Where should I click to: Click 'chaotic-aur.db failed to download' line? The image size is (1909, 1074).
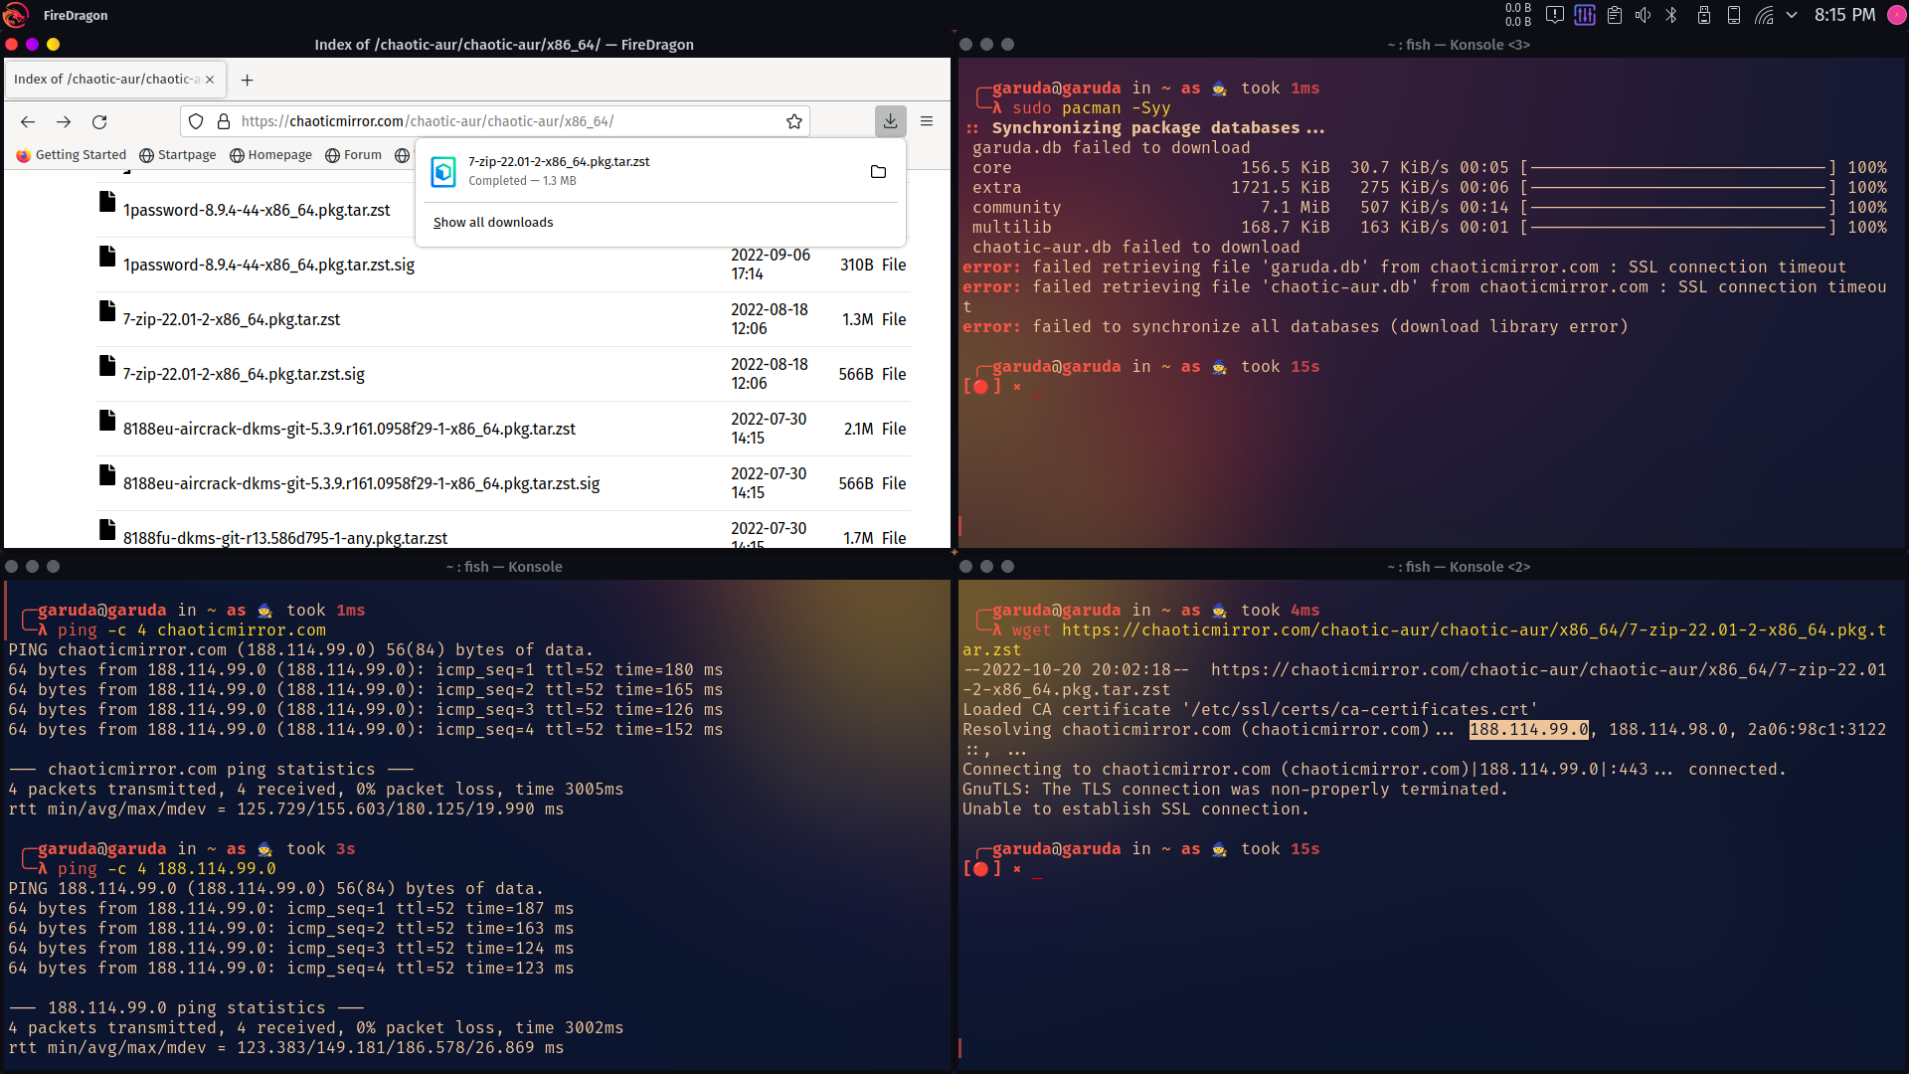click(x=1135, y=248)
